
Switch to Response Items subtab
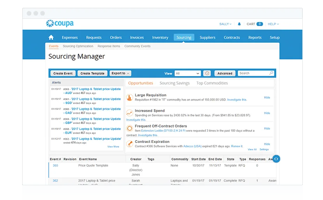point(109,46)
